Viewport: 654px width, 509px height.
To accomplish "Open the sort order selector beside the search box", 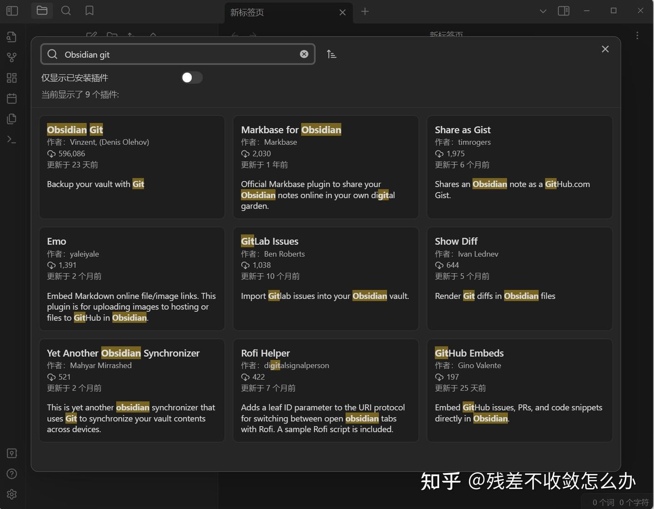I will coord(332,54).
